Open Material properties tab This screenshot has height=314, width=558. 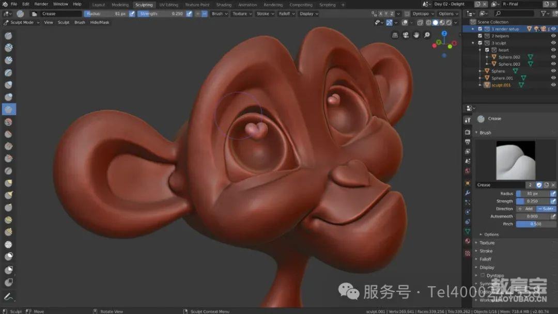(x=468, y=241)
